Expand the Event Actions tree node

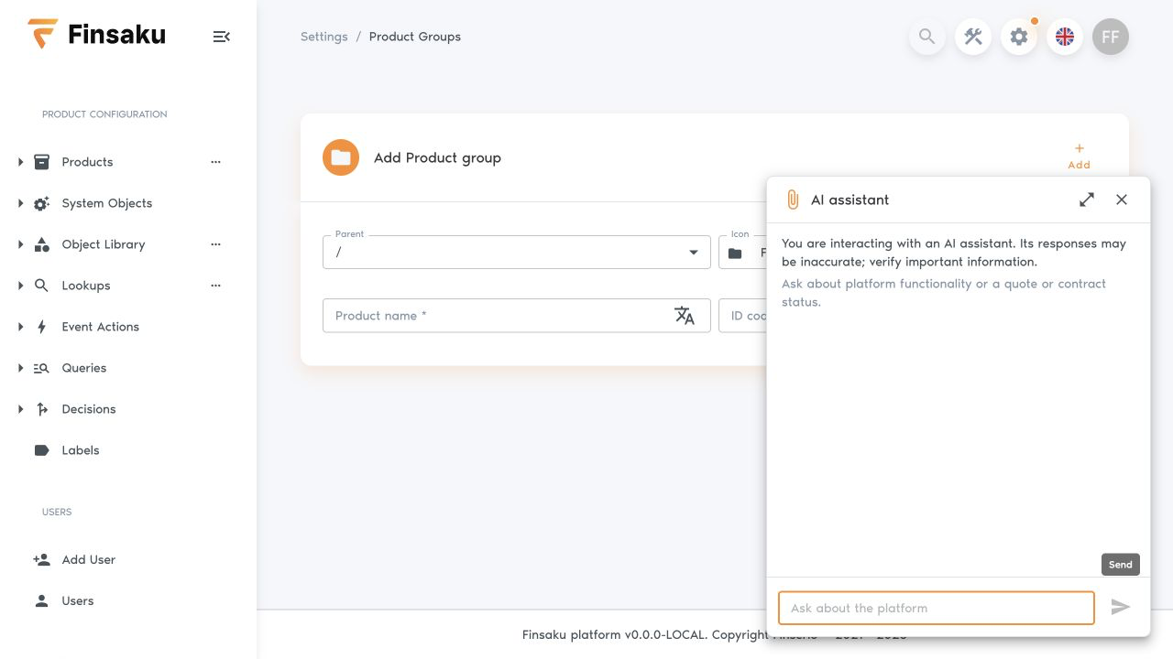click(x=20, y=327)
